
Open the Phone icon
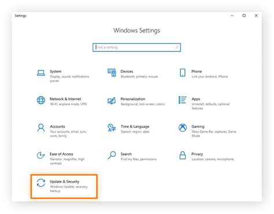(x=183, y=73)
